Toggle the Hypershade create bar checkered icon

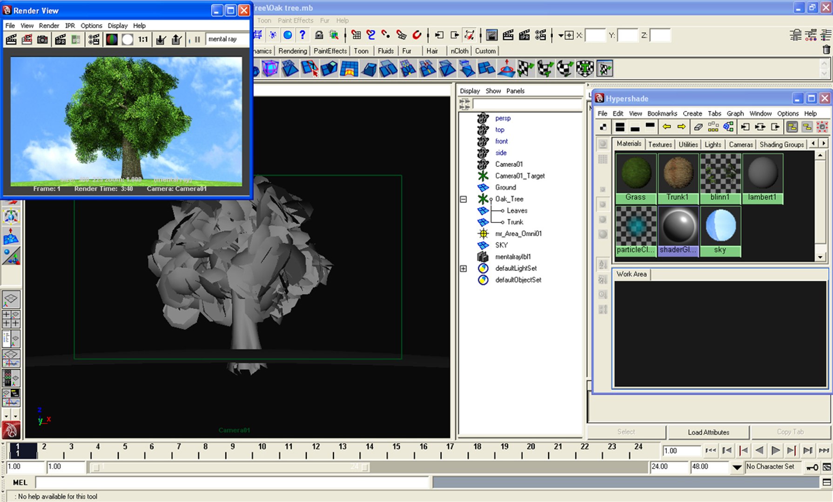[603, 127]
